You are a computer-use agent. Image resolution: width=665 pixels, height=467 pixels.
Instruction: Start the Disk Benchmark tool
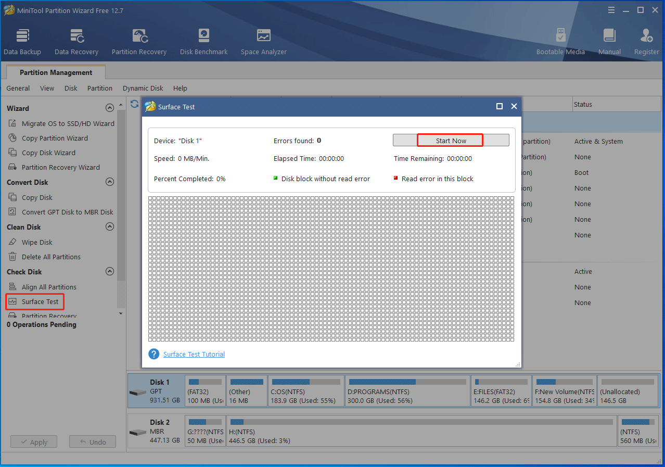pos(204,42)
